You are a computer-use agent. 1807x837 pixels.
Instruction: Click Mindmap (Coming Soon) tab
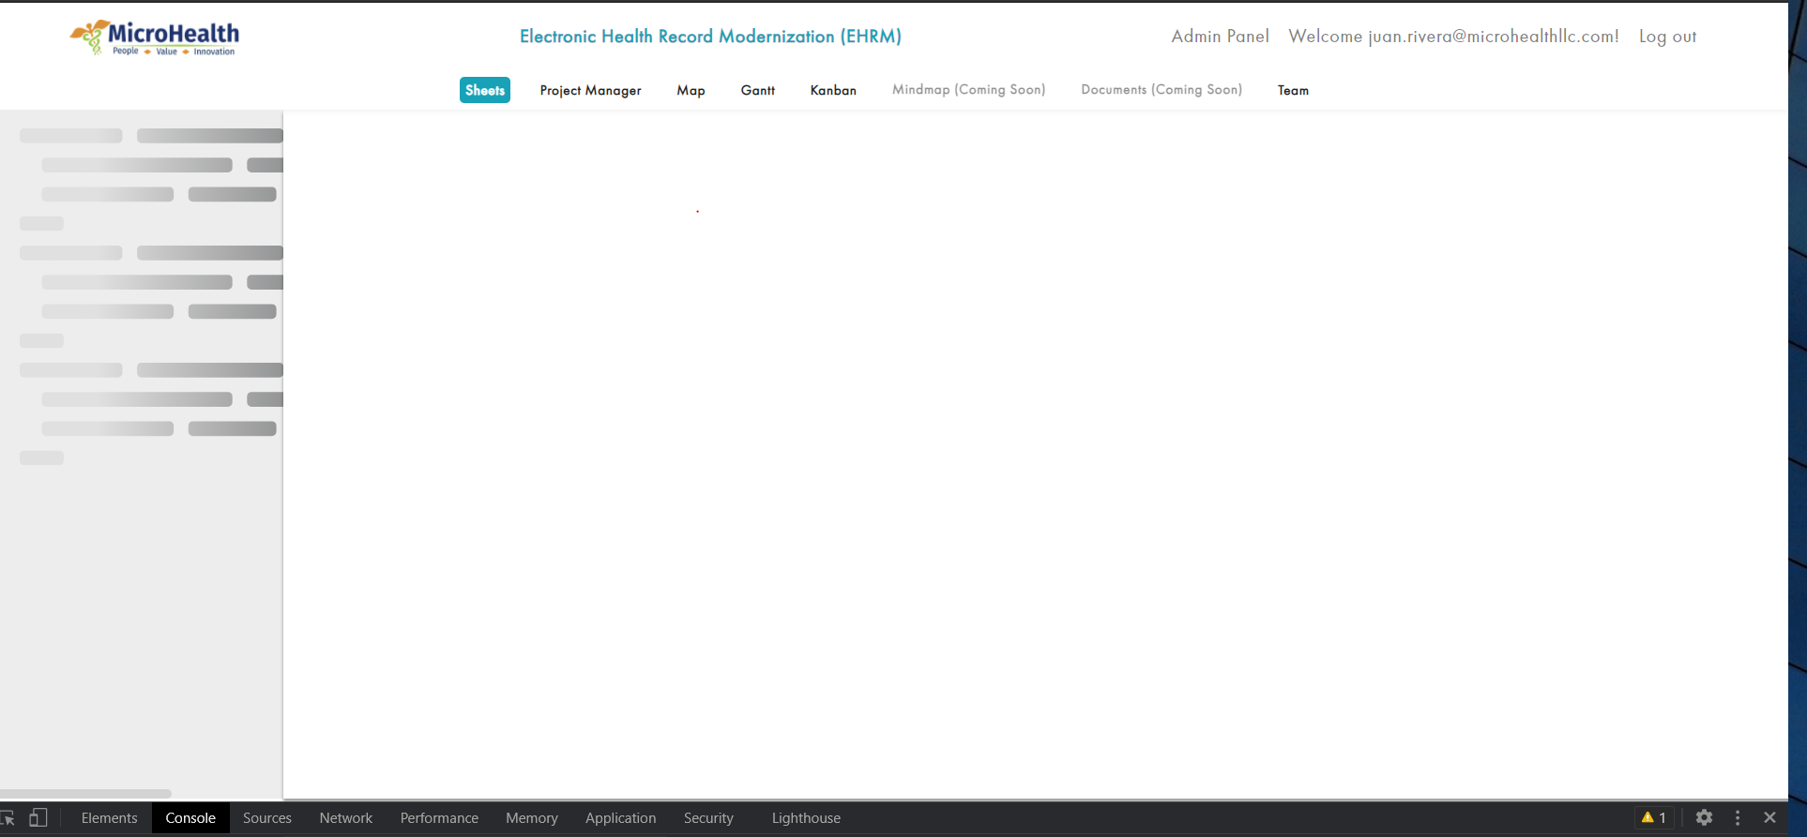968,90
